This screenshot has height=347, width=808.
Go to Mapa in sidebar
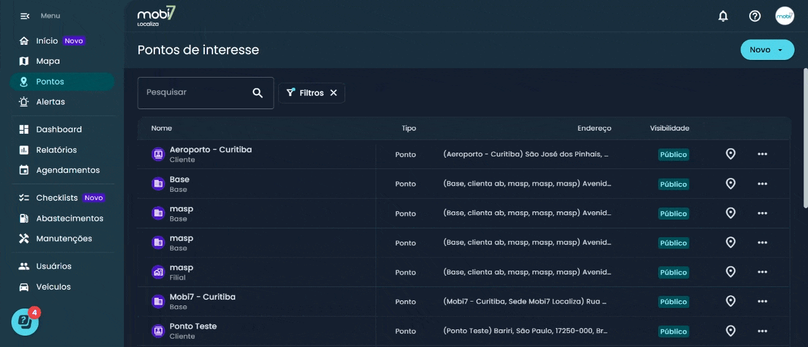[x=47, y=61]
